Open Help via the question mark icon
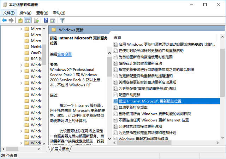Image resolution: width=226 pixels, height=159 pixels. tap(46, 20)
